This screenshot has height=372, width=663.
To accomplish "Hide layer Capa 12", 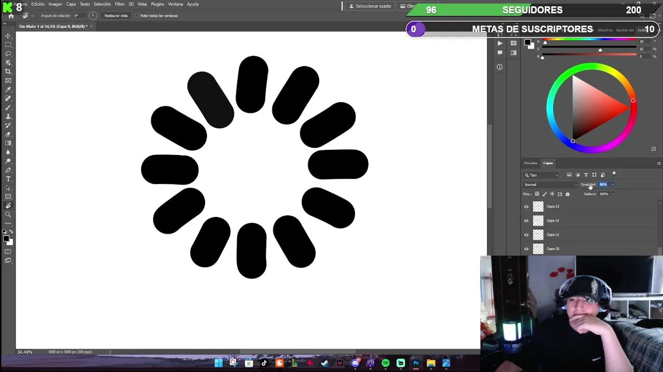I will (x=526, y=221).
